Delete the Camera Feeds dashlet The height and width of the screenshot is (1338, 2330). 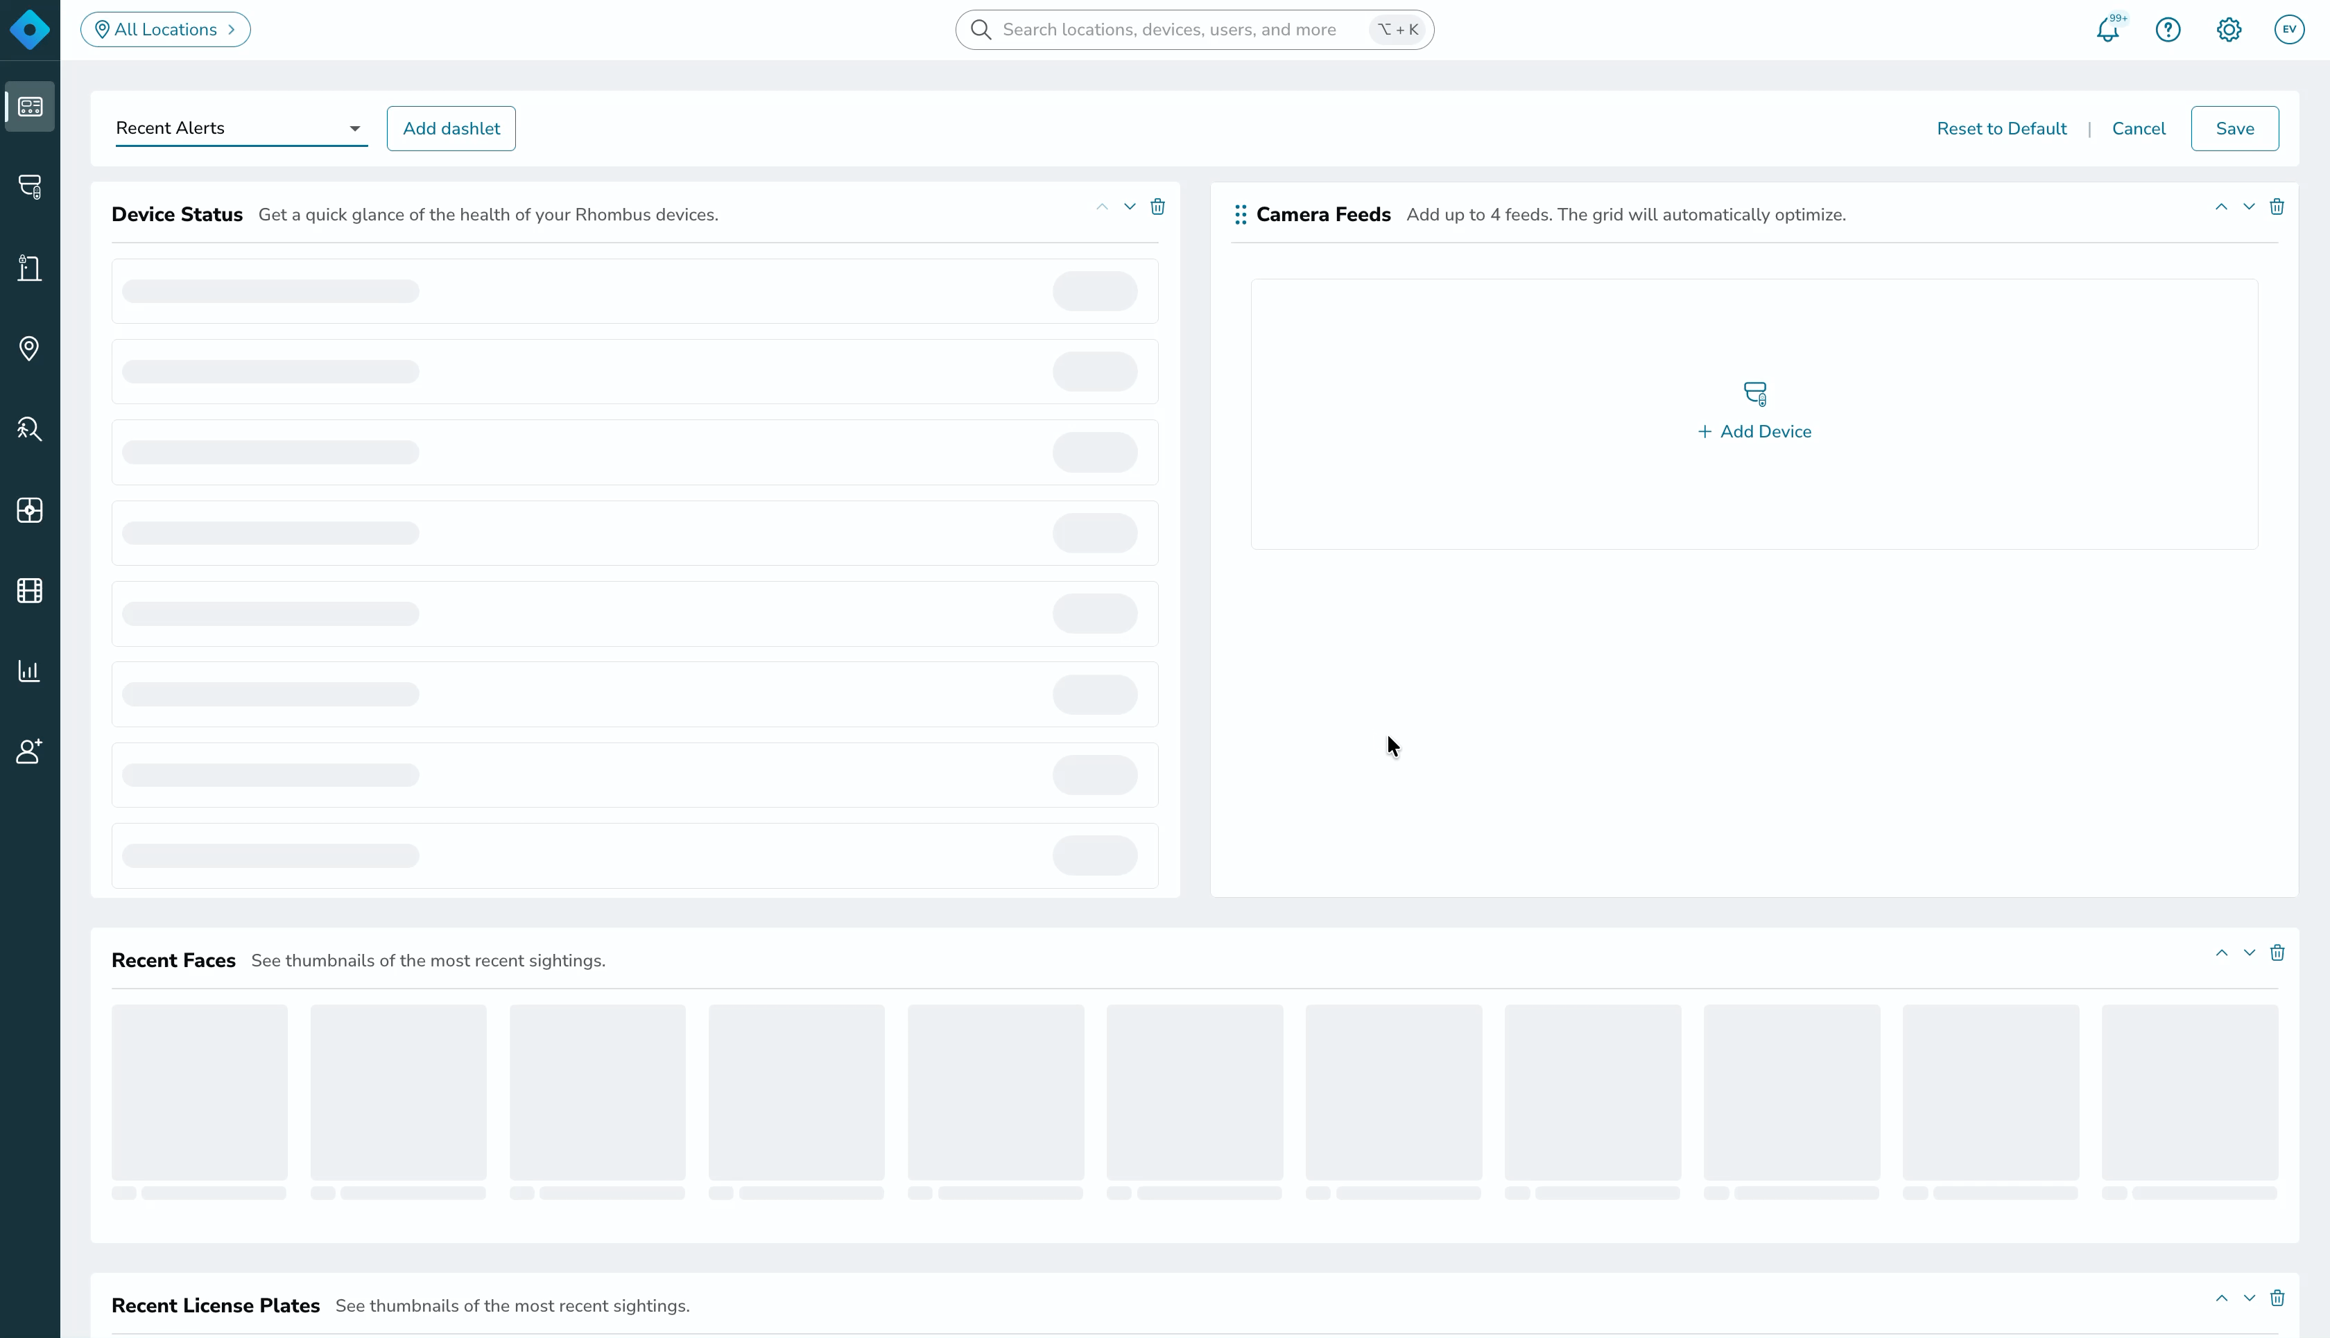(2277, 207)
